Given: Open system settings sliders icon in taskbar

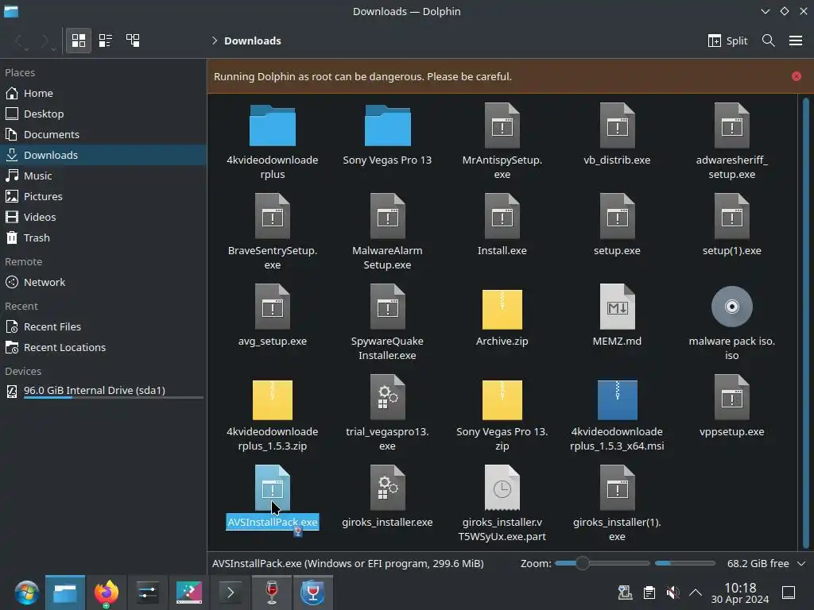Looking at the screenshot, I should [x=148, y=593].
